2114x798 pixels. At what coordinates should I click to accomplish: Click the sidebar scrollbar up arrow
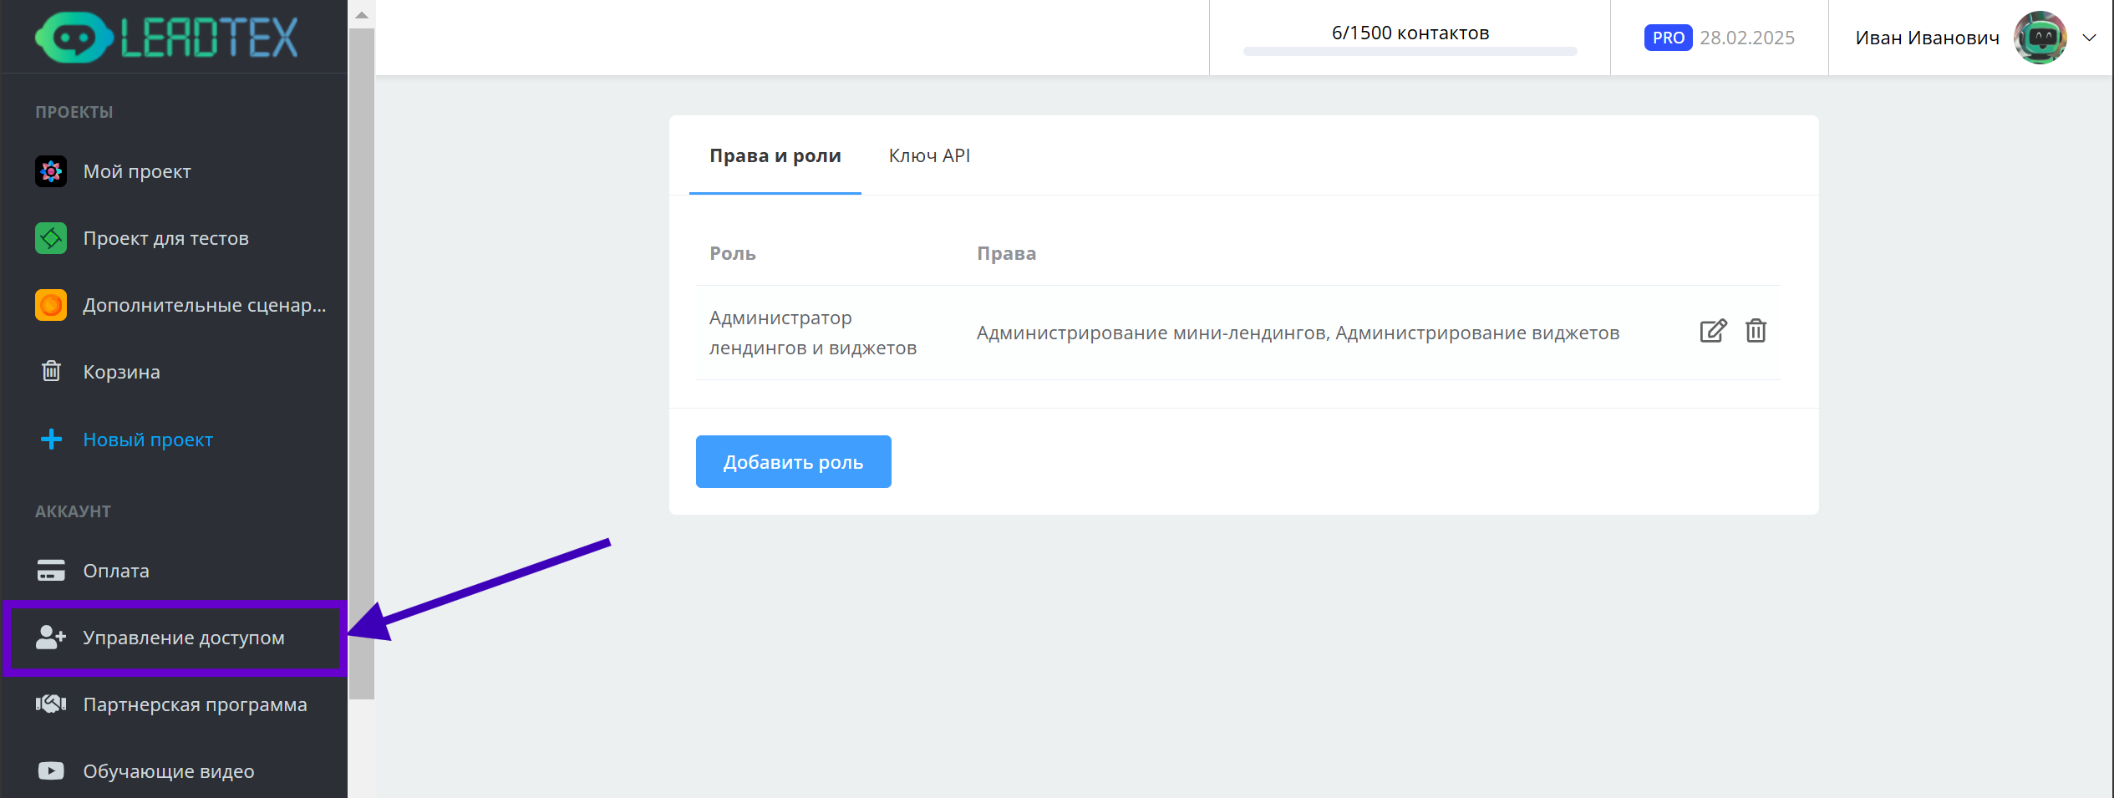click(362, 15)
